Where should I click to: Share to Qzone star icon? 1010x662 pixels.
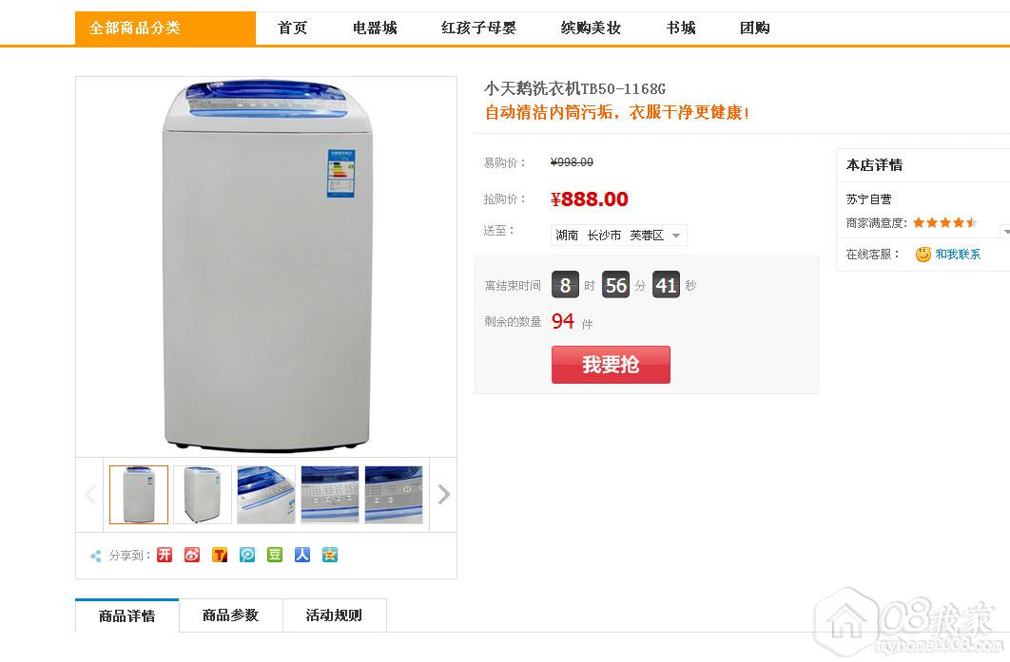tap(330, 555)
